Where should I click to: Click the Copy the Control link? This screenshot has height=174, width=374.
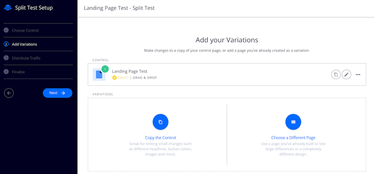coord(161,138)
